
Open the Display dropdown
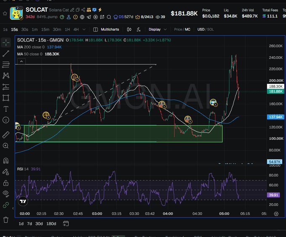pyautogui.click(x=157, y=29)
